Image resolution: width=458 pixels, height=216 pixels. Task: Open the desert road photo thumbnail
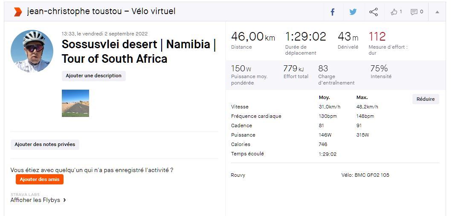[75, 103]
